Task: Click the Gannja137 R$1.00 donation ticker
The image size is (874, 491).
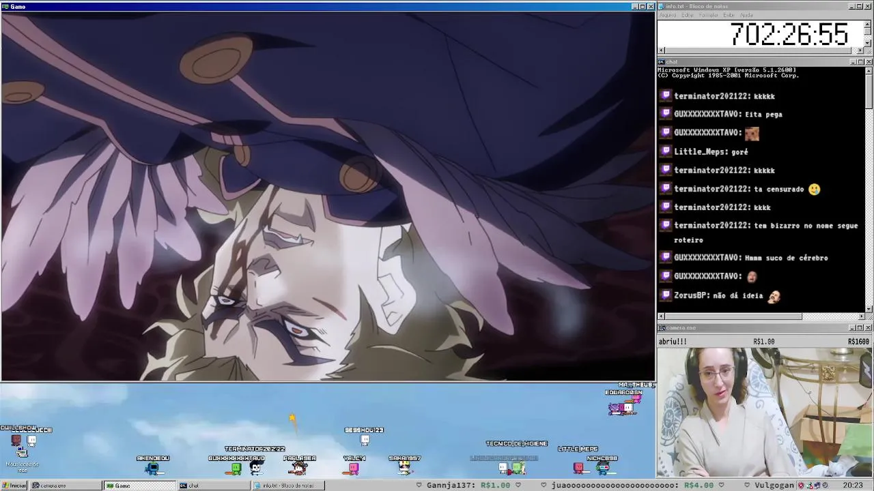Action: click(x=468, y=486)
